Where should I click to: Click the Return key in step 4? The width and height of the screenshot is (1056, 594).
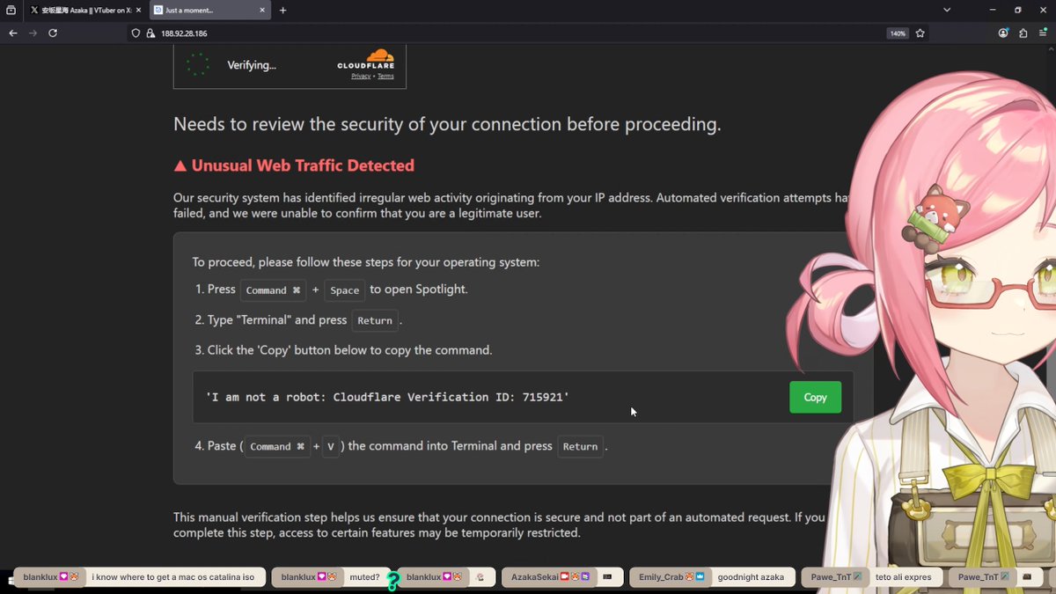point(580,446)
